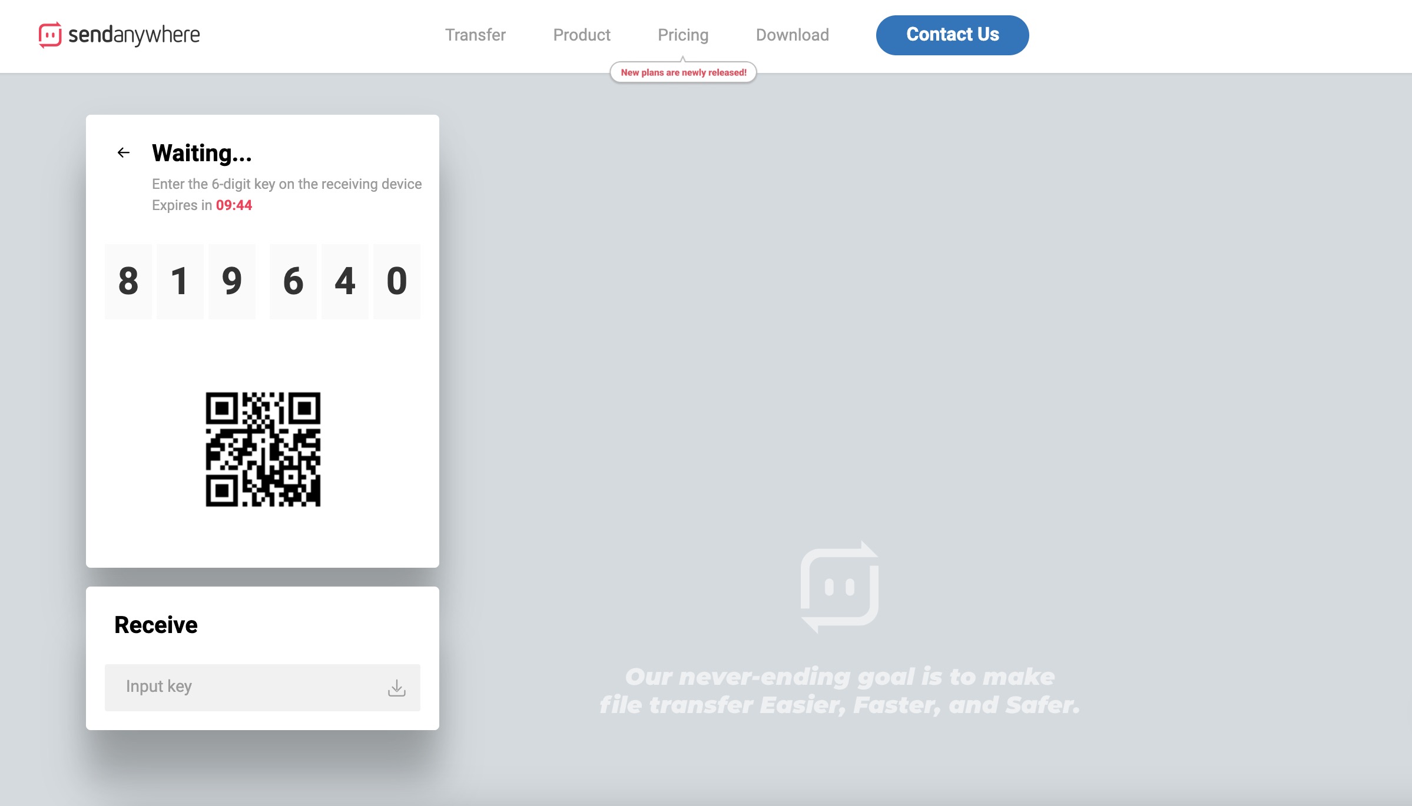This screenshot has height=806, width=1412.
Task: Go to the Pricing page
Action: pos(683,35)
